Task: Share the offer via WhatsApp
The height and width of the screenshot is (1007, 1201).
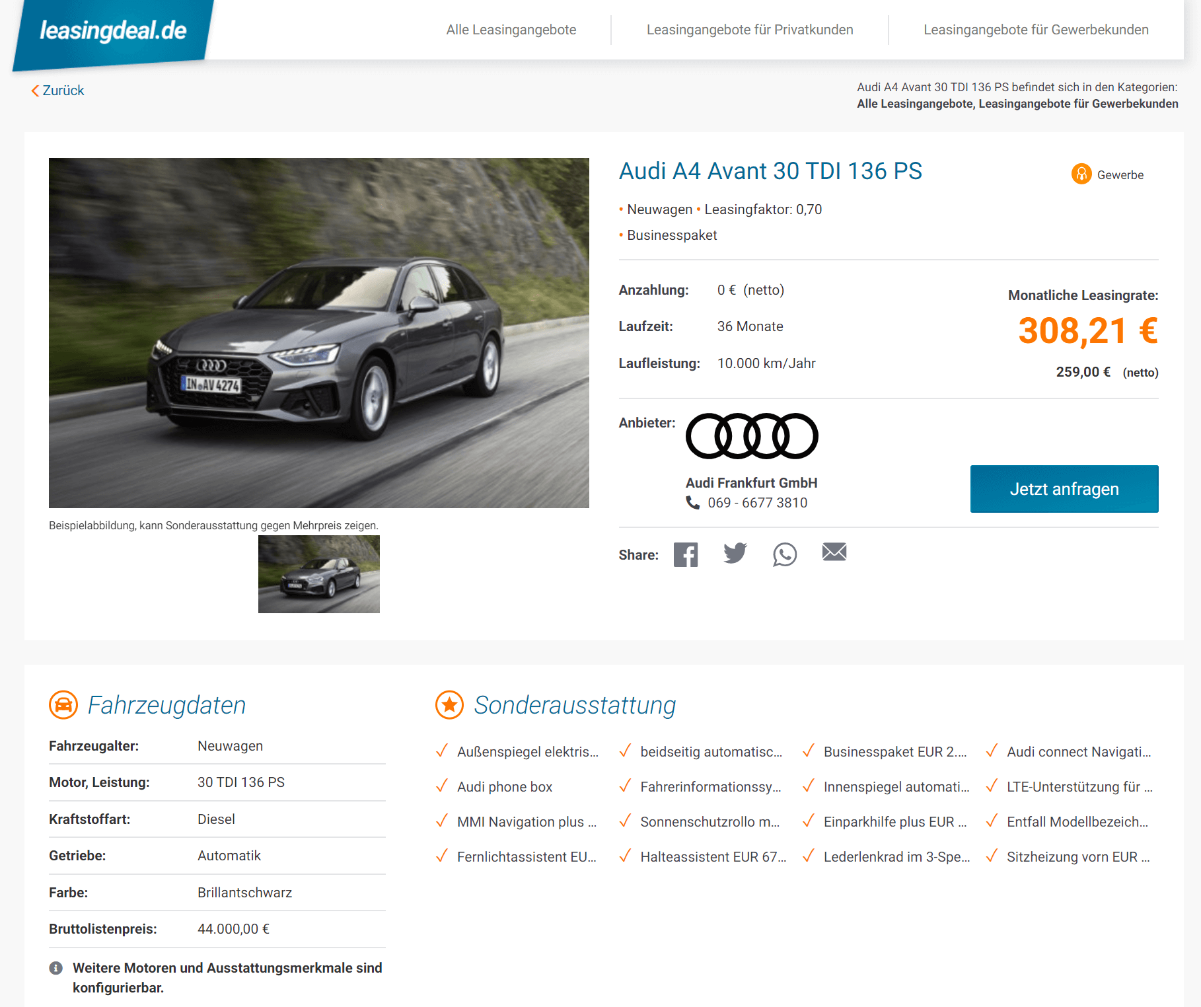Action: (x=785, y=554)
